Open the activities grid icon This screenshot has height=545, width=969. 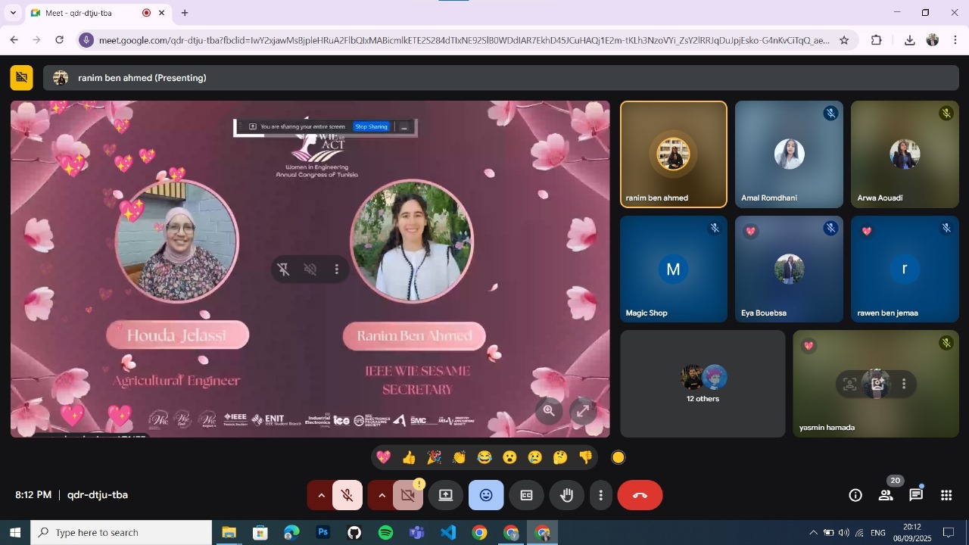tap(946, 495)
